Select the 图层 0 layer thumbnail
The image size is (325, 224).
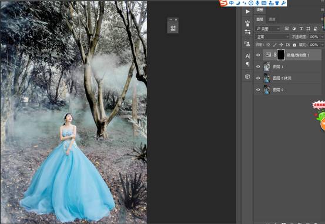pos(267,89)
